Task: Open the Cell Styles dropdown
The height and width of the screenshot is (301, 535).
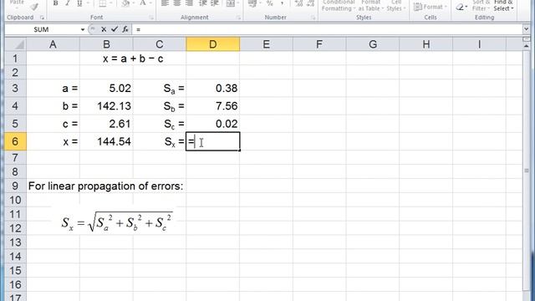Action: (395, 6)
